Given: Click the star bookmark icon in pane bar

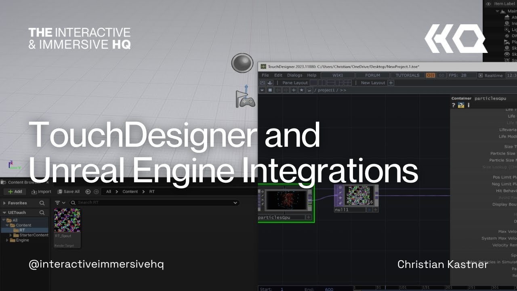Looking at the screenshot, I should coord(301,90).
